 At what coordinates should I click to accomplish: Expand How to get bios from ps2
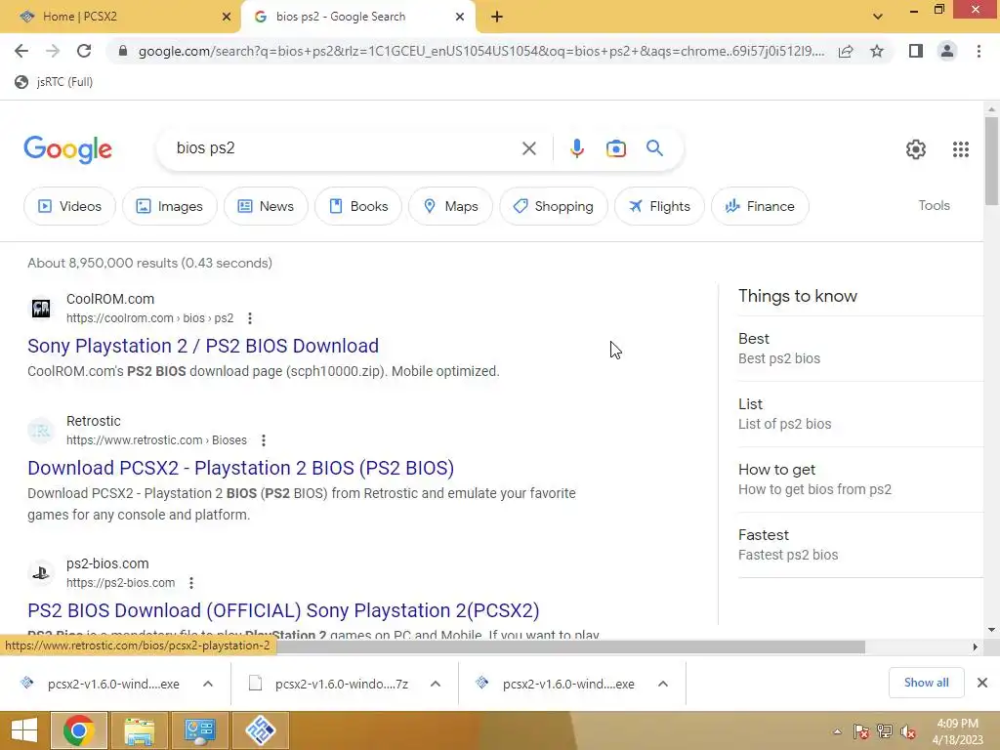tap(860, 479)
